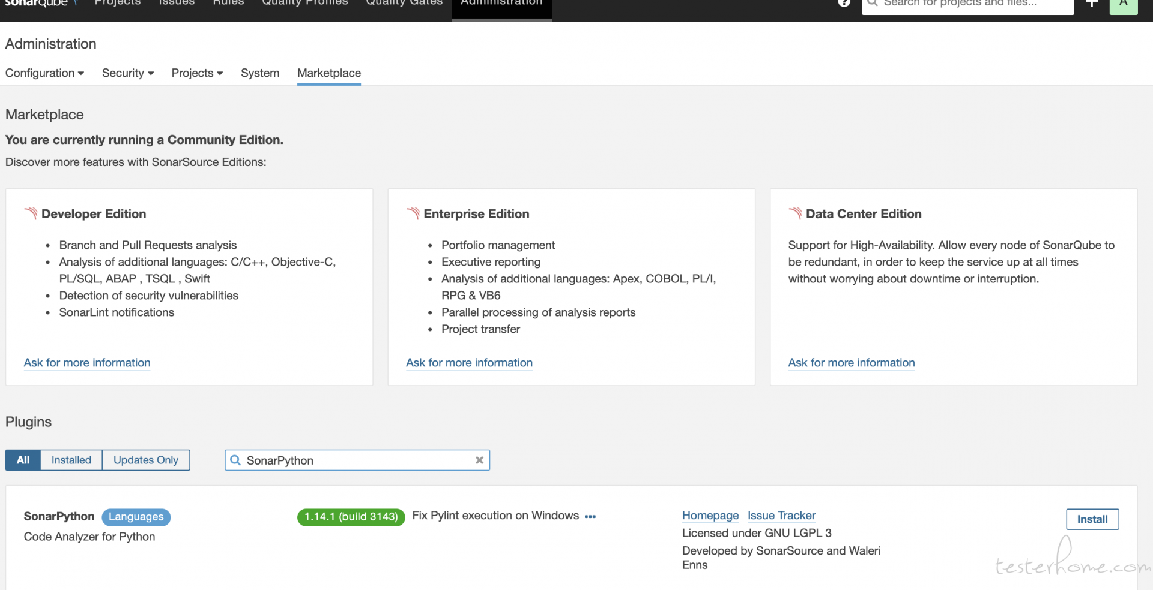Clear the SonarPython search with the X
The width and height of the screenshot is (1153, 590).
pos(479,460)
